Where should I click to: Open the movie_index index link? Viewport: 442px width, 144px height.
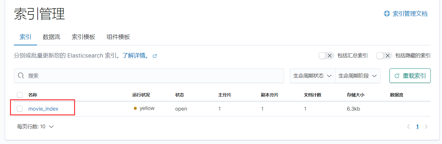[43, 109]
